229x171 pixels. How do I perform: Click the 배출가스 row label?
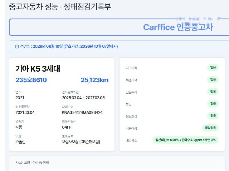tap(131, 140)
